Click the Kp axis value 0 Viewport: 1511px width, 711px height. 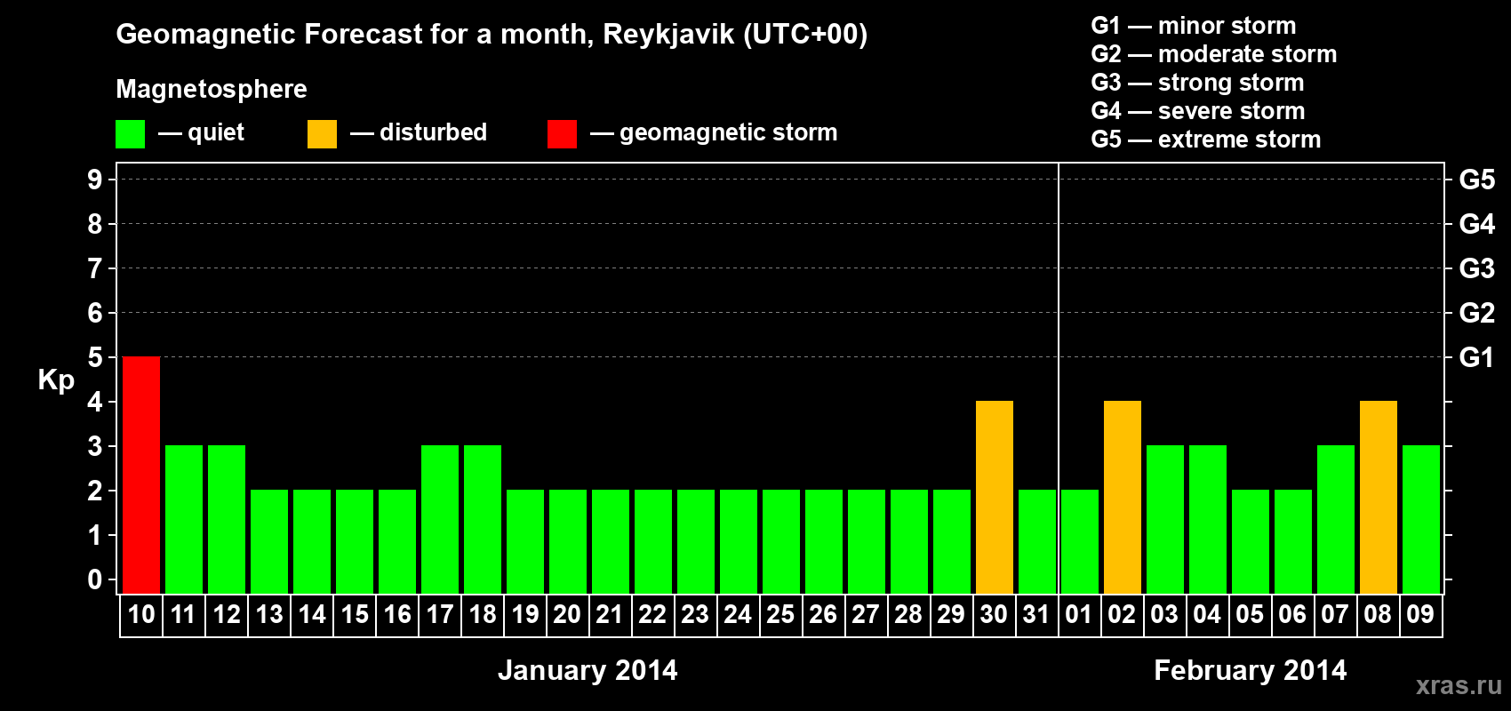coord(95,579)
